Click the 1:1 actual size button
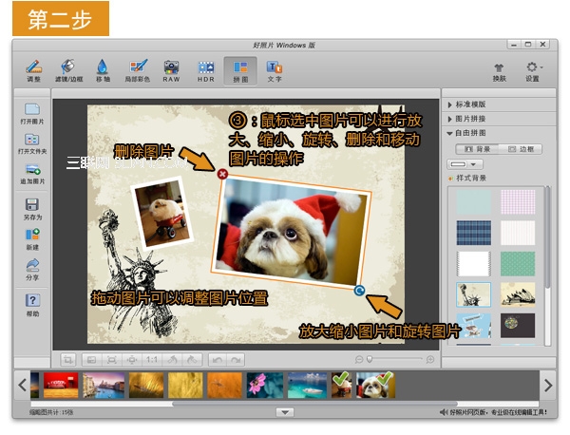The height and width of the screenshot is (435, 570). pyautogui.click(x=152, y=360)
